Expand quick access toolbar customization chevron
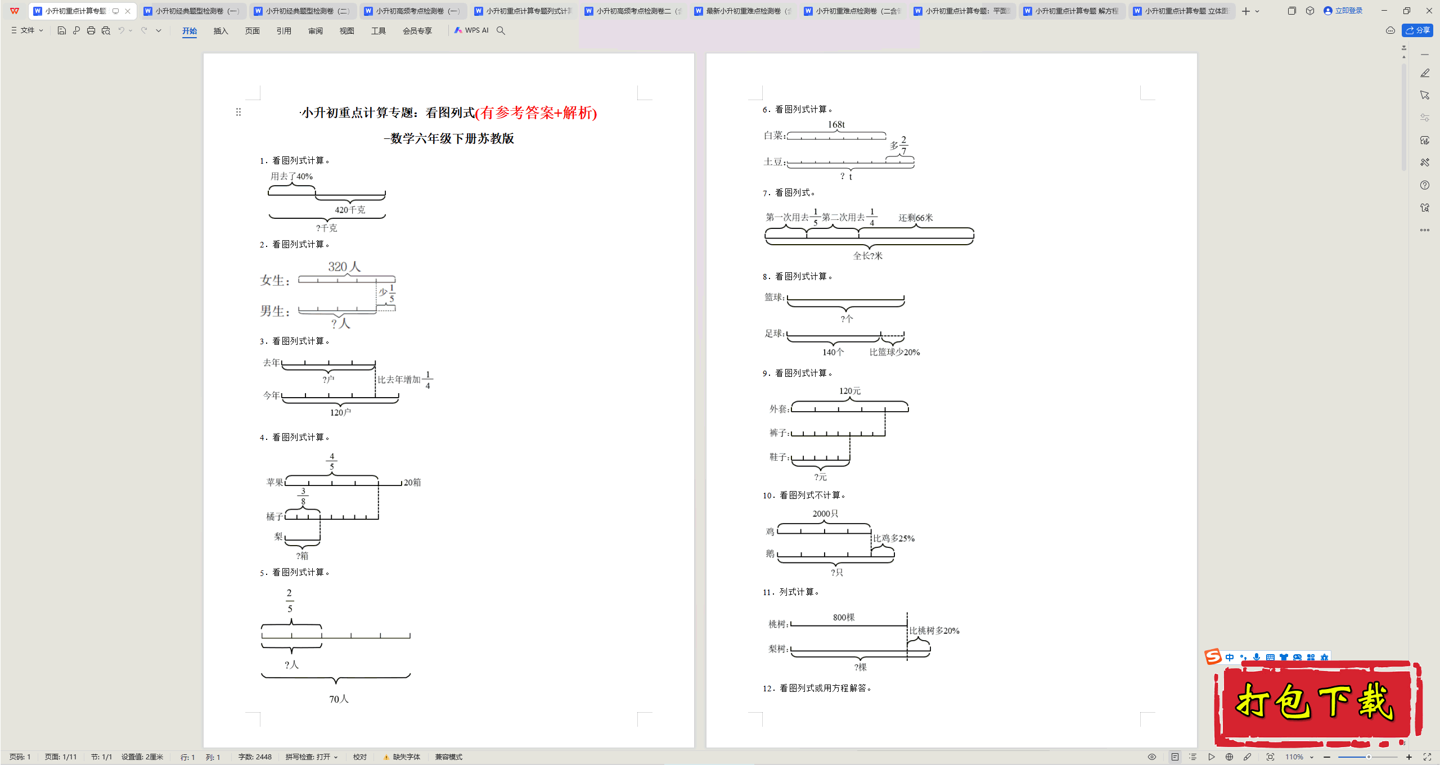This screenshot has width=1440, height=765. coord(159,30)
